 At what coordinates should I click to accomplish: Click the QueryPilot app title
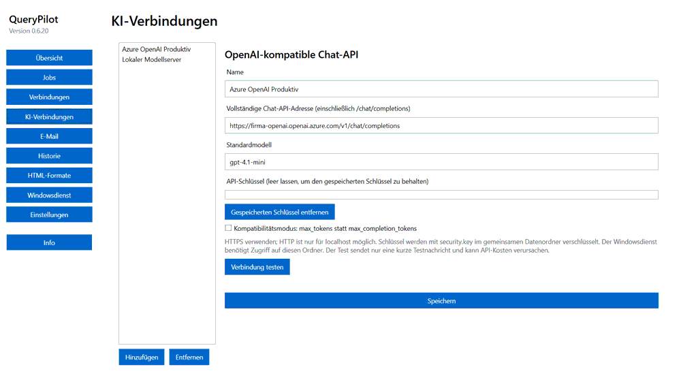coord(33,19)
